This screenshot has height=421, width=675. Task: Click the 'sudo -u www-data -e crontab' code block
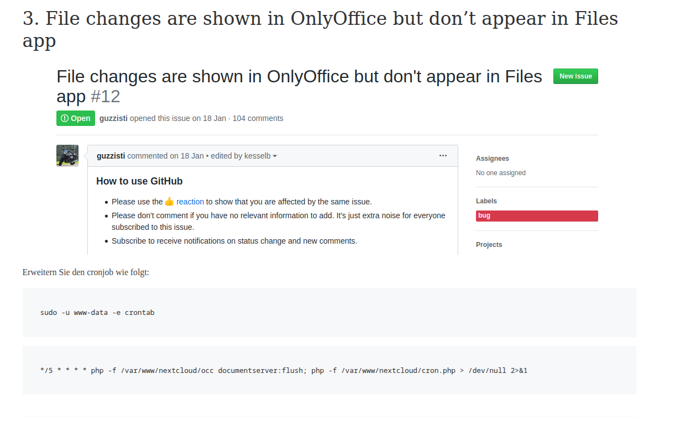(329, 312)
